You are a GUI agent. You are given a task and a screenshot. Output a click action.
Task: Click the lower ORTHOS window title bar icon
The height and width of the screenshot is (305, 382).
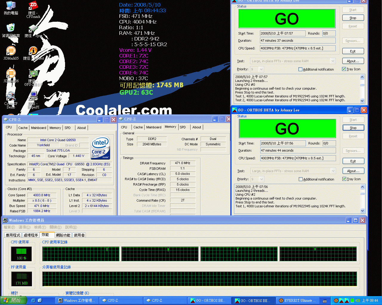pos(235,110)
